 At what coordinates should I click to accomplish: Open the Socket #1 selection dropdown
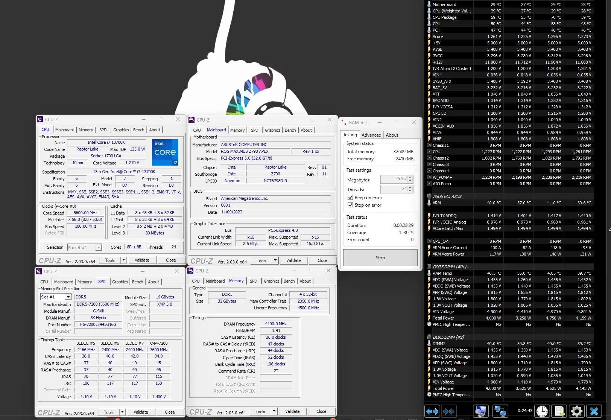point(85,247)
